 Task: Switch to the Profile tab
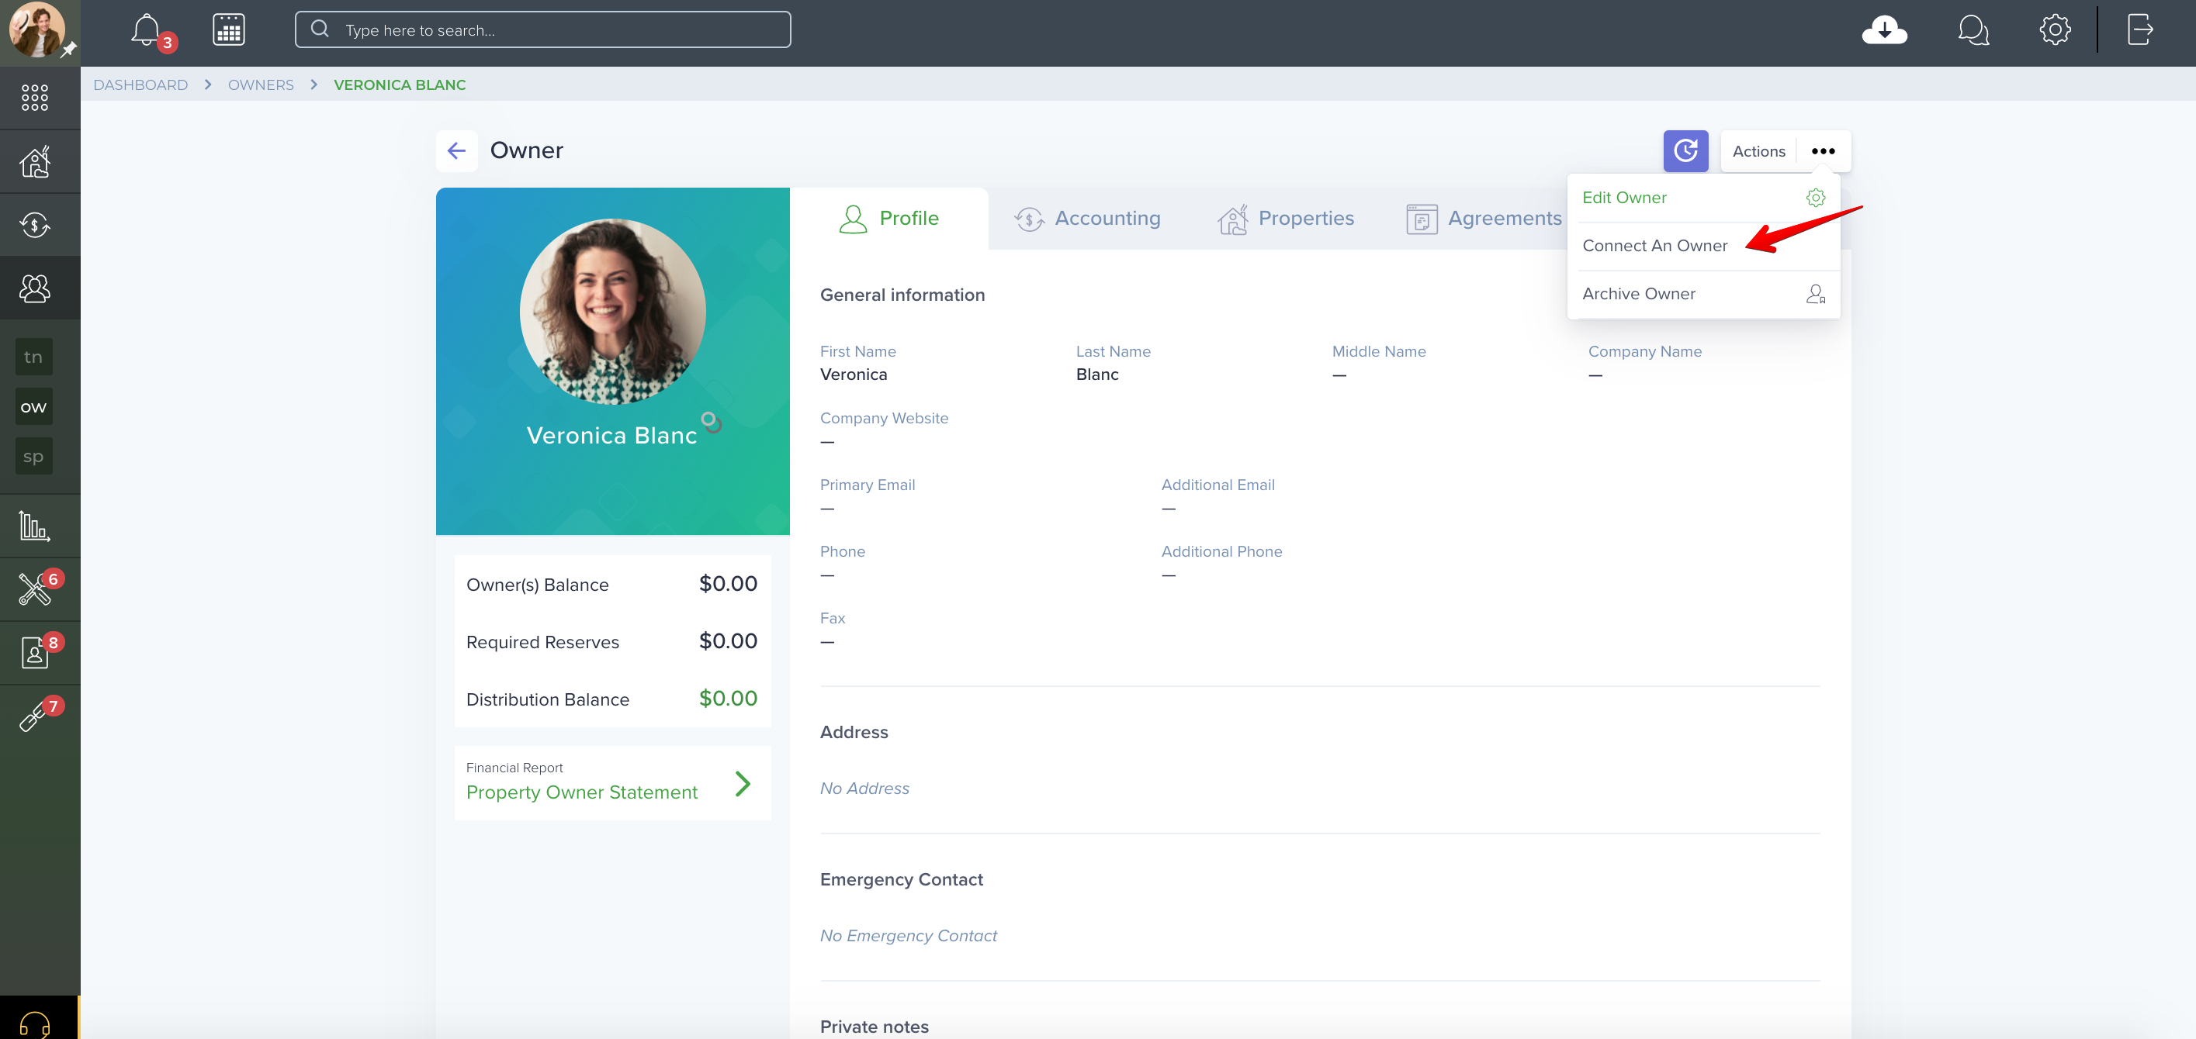tap(889, 219)
